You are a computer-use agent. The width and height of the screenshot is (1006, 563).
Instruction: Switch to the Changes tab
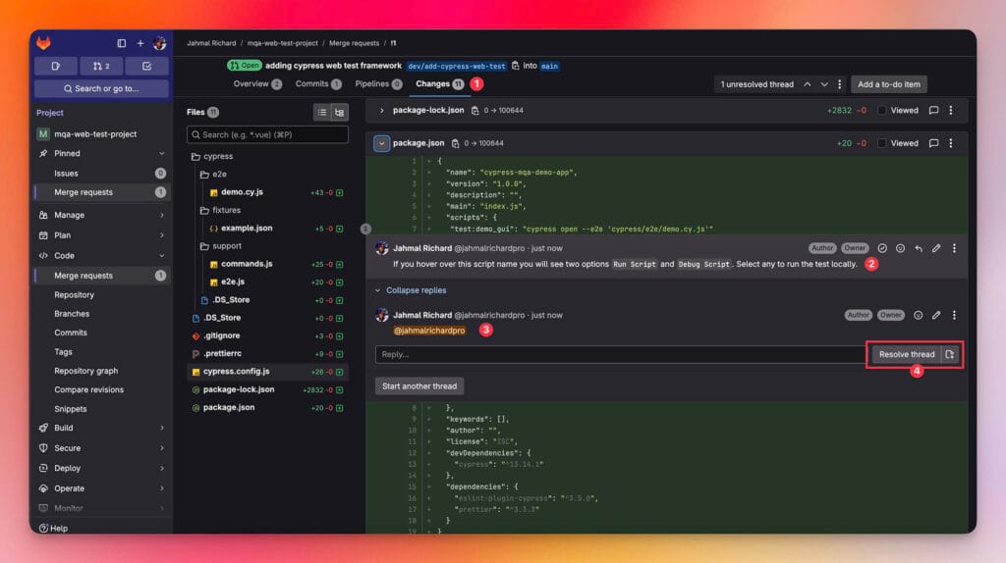click(x=439, y=84)
